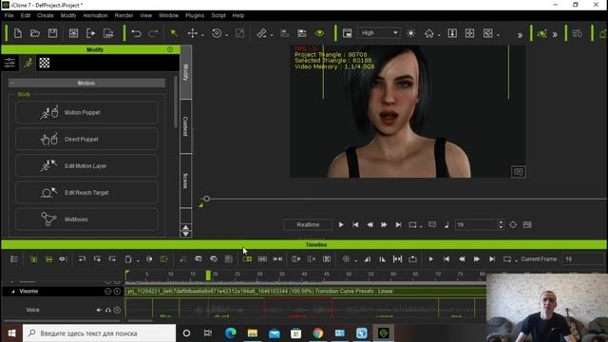Open viewport playback gear settings
This screenshot has height=342, width=608.
[513, 224]
